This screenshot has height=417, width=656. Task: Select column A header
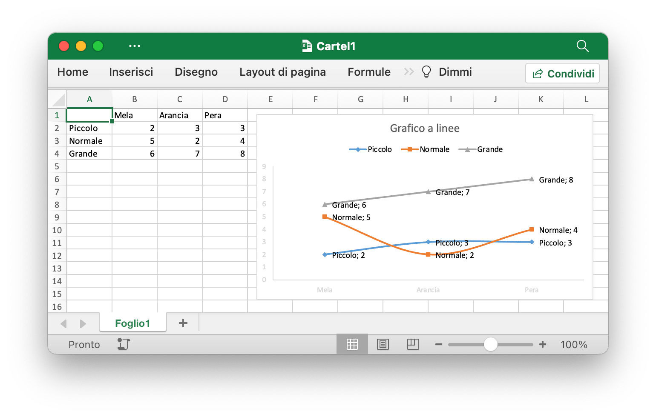[89, 99]
